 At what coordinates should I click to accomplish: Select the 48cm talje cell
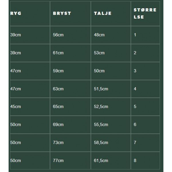99,35
